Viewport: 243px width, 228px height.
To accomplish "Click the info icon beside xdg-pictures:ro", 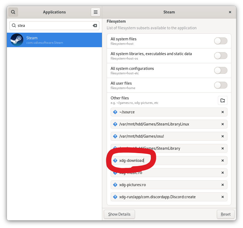I will [115, 185].
